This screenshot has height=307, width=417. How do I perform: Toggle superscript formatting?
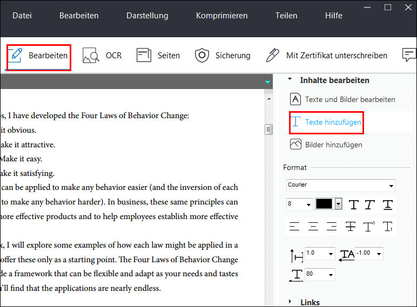369,227
